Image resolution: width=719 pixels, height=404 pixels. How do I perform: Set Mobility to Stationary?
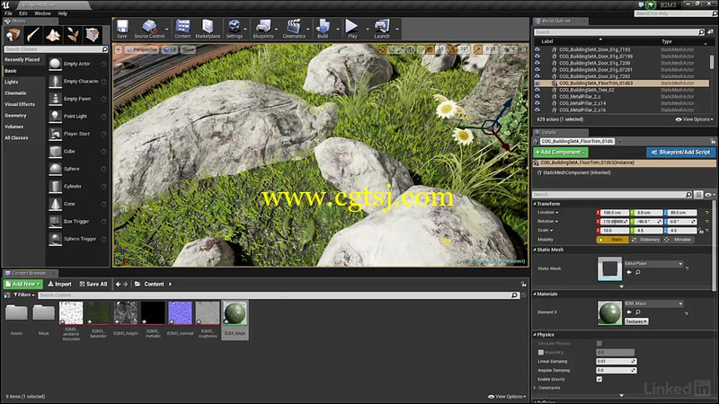[645, 240]
